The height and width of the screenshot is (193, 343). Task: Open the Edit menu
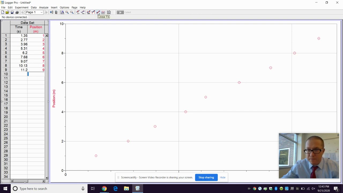[x=10, y=8]
